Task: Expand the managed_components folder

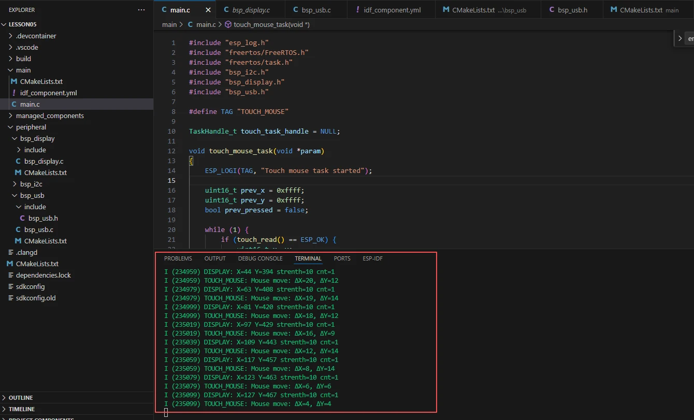Action: click(50, 115)
